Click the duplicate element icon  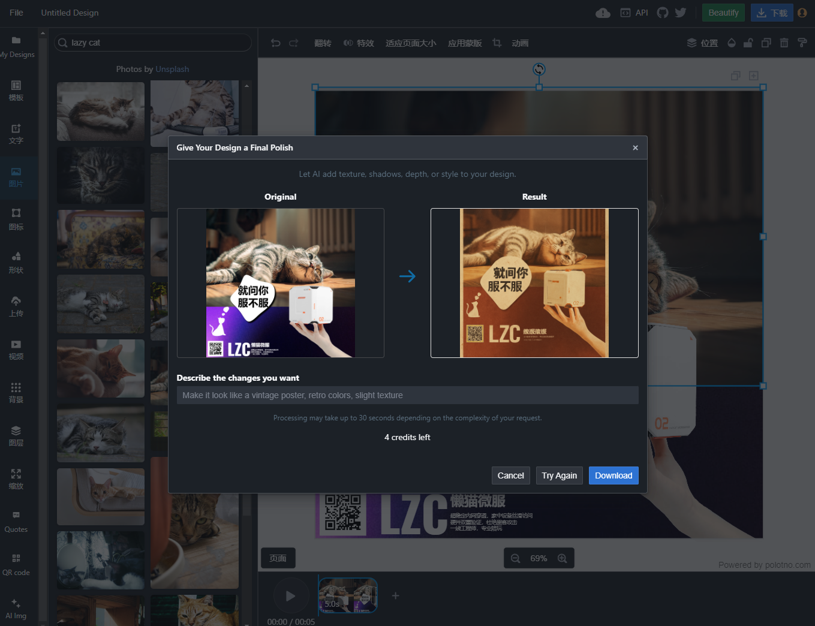tap(766, 43)
